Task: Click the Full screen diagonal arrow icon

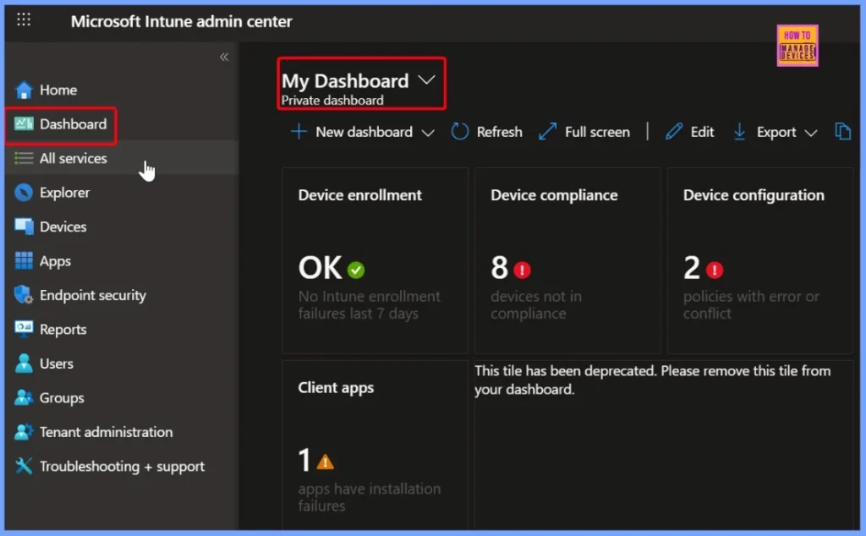Action: (x=547, y=131)
